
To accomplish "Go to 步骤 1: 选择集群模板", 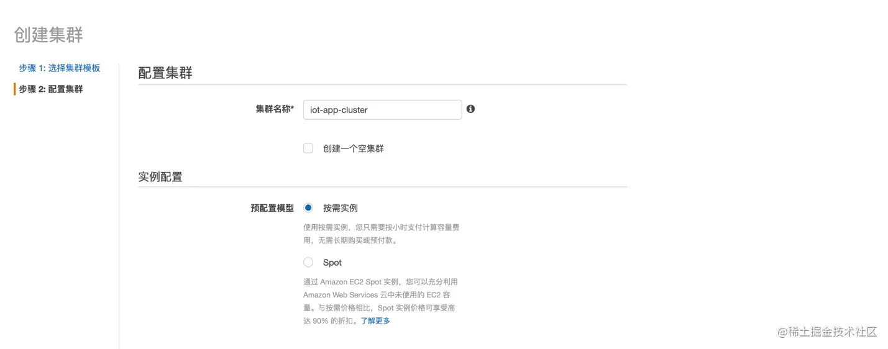I will pos(60,68).
